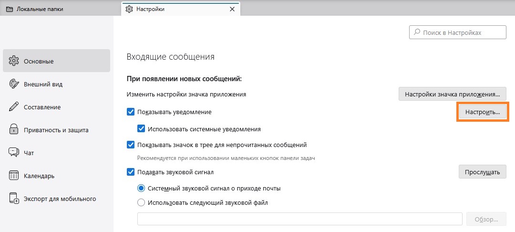Viewport: 515px width, 232px height.
Task: Click the pencil icon for Составление
Action: [x=14, y=107]
